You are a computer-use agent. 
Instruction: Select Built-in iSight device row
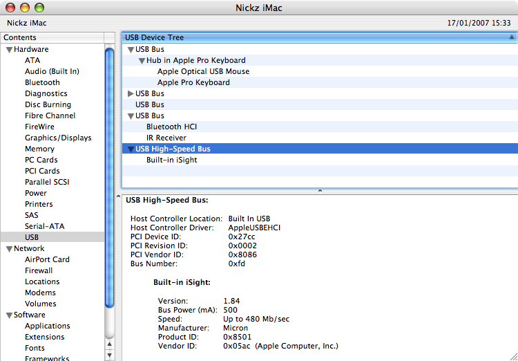[320, 160]
